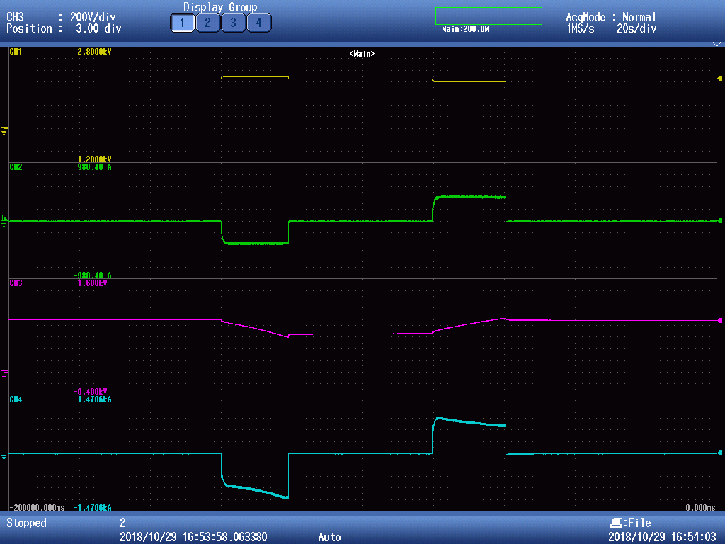Click the trigger position arrow at top right
Viewport: 725px width, 544px height.
click(x=717, y=42)
